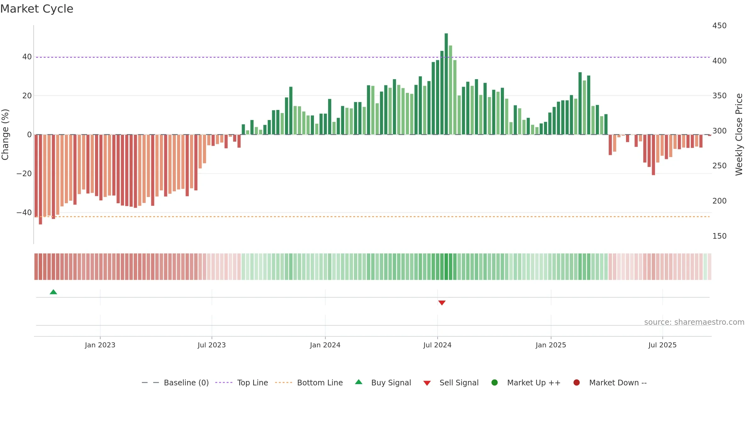The height and width of the screenshot is (424, 755).
Task: Click the purple dotted line legend sample
Action: coord(224,383)
